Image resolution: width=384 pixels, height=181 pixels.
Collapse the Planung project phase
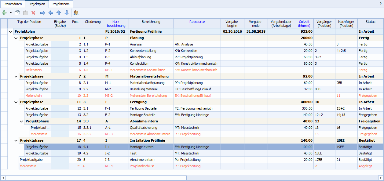(16, 38)
